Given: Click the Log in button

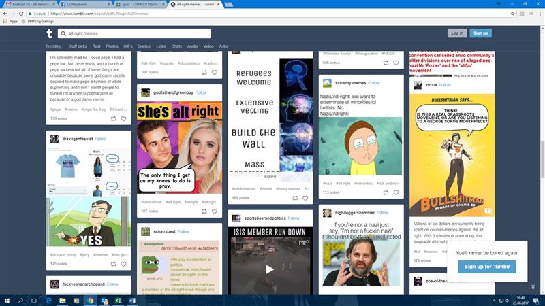Looking at the screenshot, I should point(456,33).
